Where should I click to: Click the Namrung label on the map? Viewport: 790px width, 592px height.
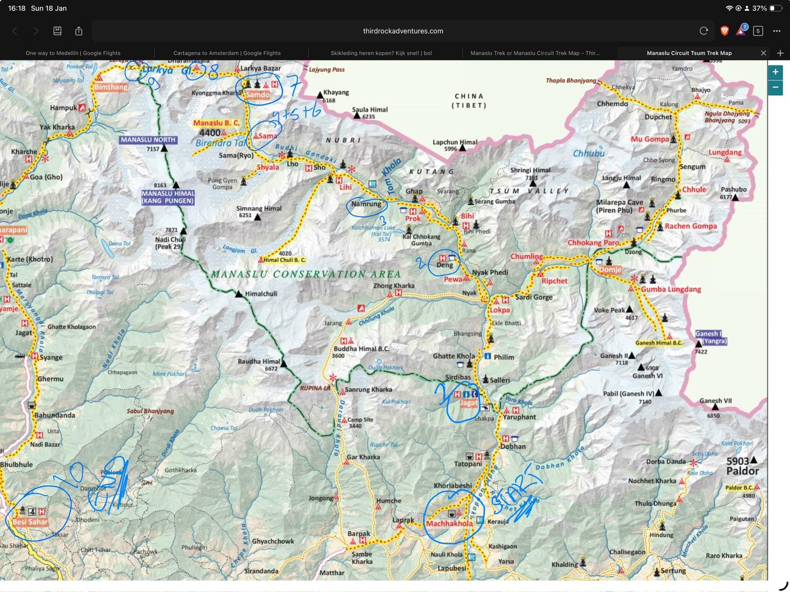[x=366, y=204]
